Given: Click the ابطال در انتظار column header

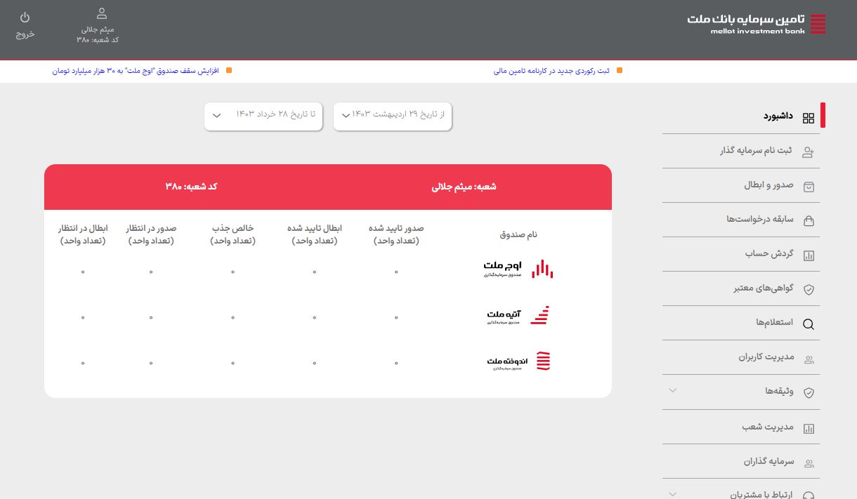Looking at the screenshot, I should pos(83,234).
